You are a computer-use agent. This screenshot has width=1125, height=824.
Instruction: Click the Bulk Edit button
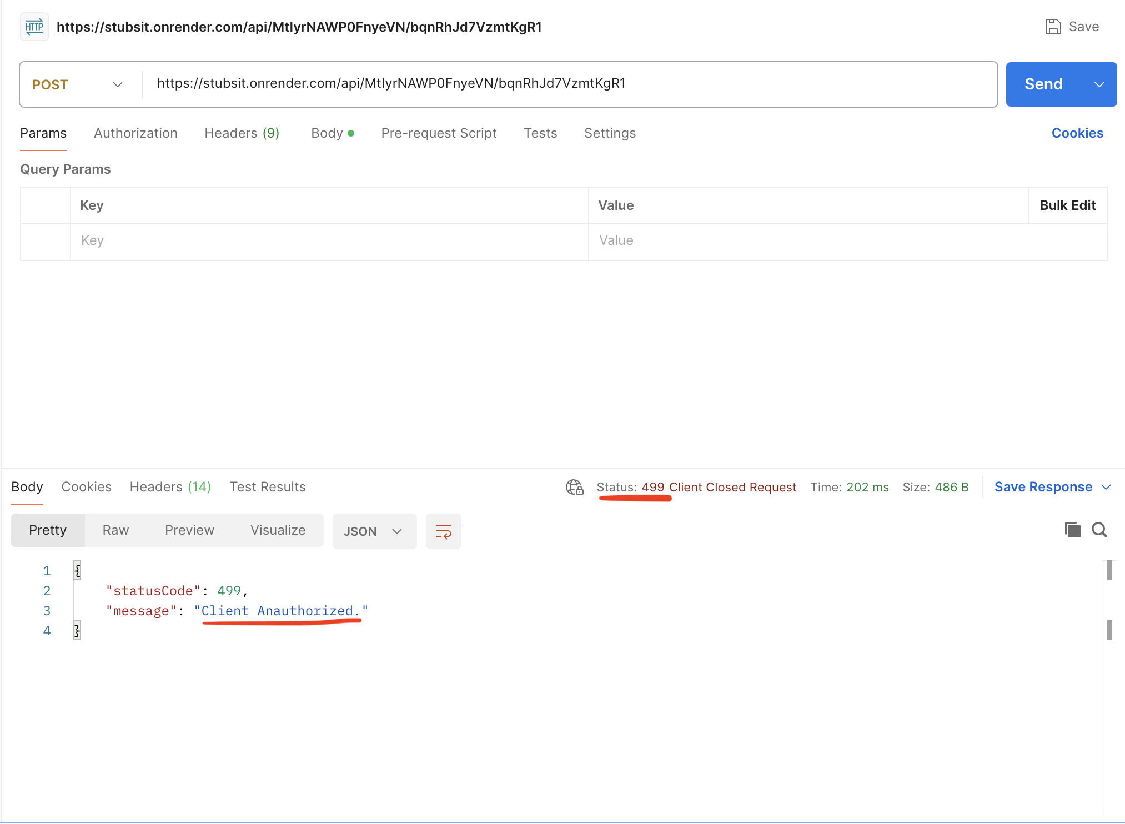[x=1067, y=205]
